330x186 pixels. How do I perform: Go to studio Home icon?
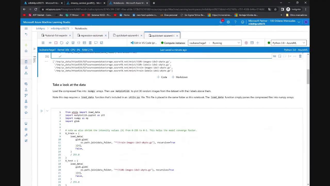(x=26, y=51)
